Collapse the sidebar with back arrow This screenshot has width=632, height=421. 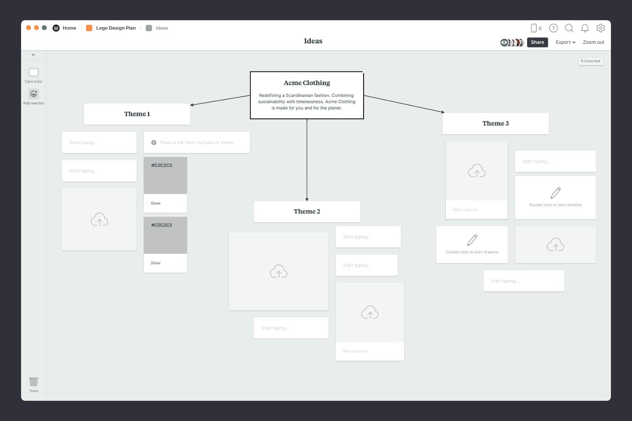tap(34, 55)
